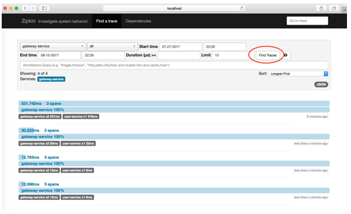This screenshot has height=214, width=351.
Task: Click the gateway-service x2 531ms label
Action: tap(40, 116)
